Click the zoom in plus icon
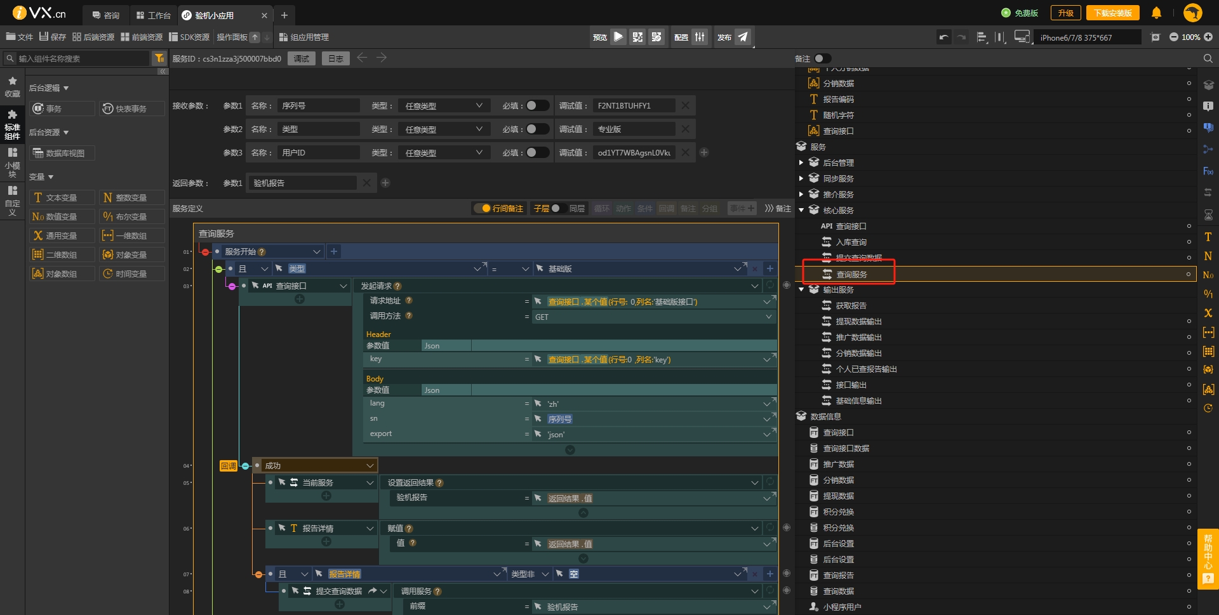The image size is (1219, 615). 1208,37
